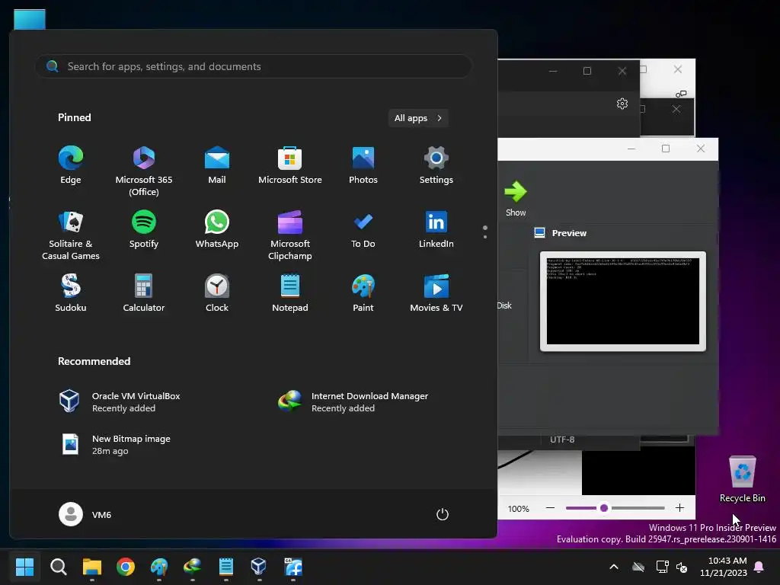780x585 pixels.
Task: Open the notifications bell icon
Action: pos(759,567)
